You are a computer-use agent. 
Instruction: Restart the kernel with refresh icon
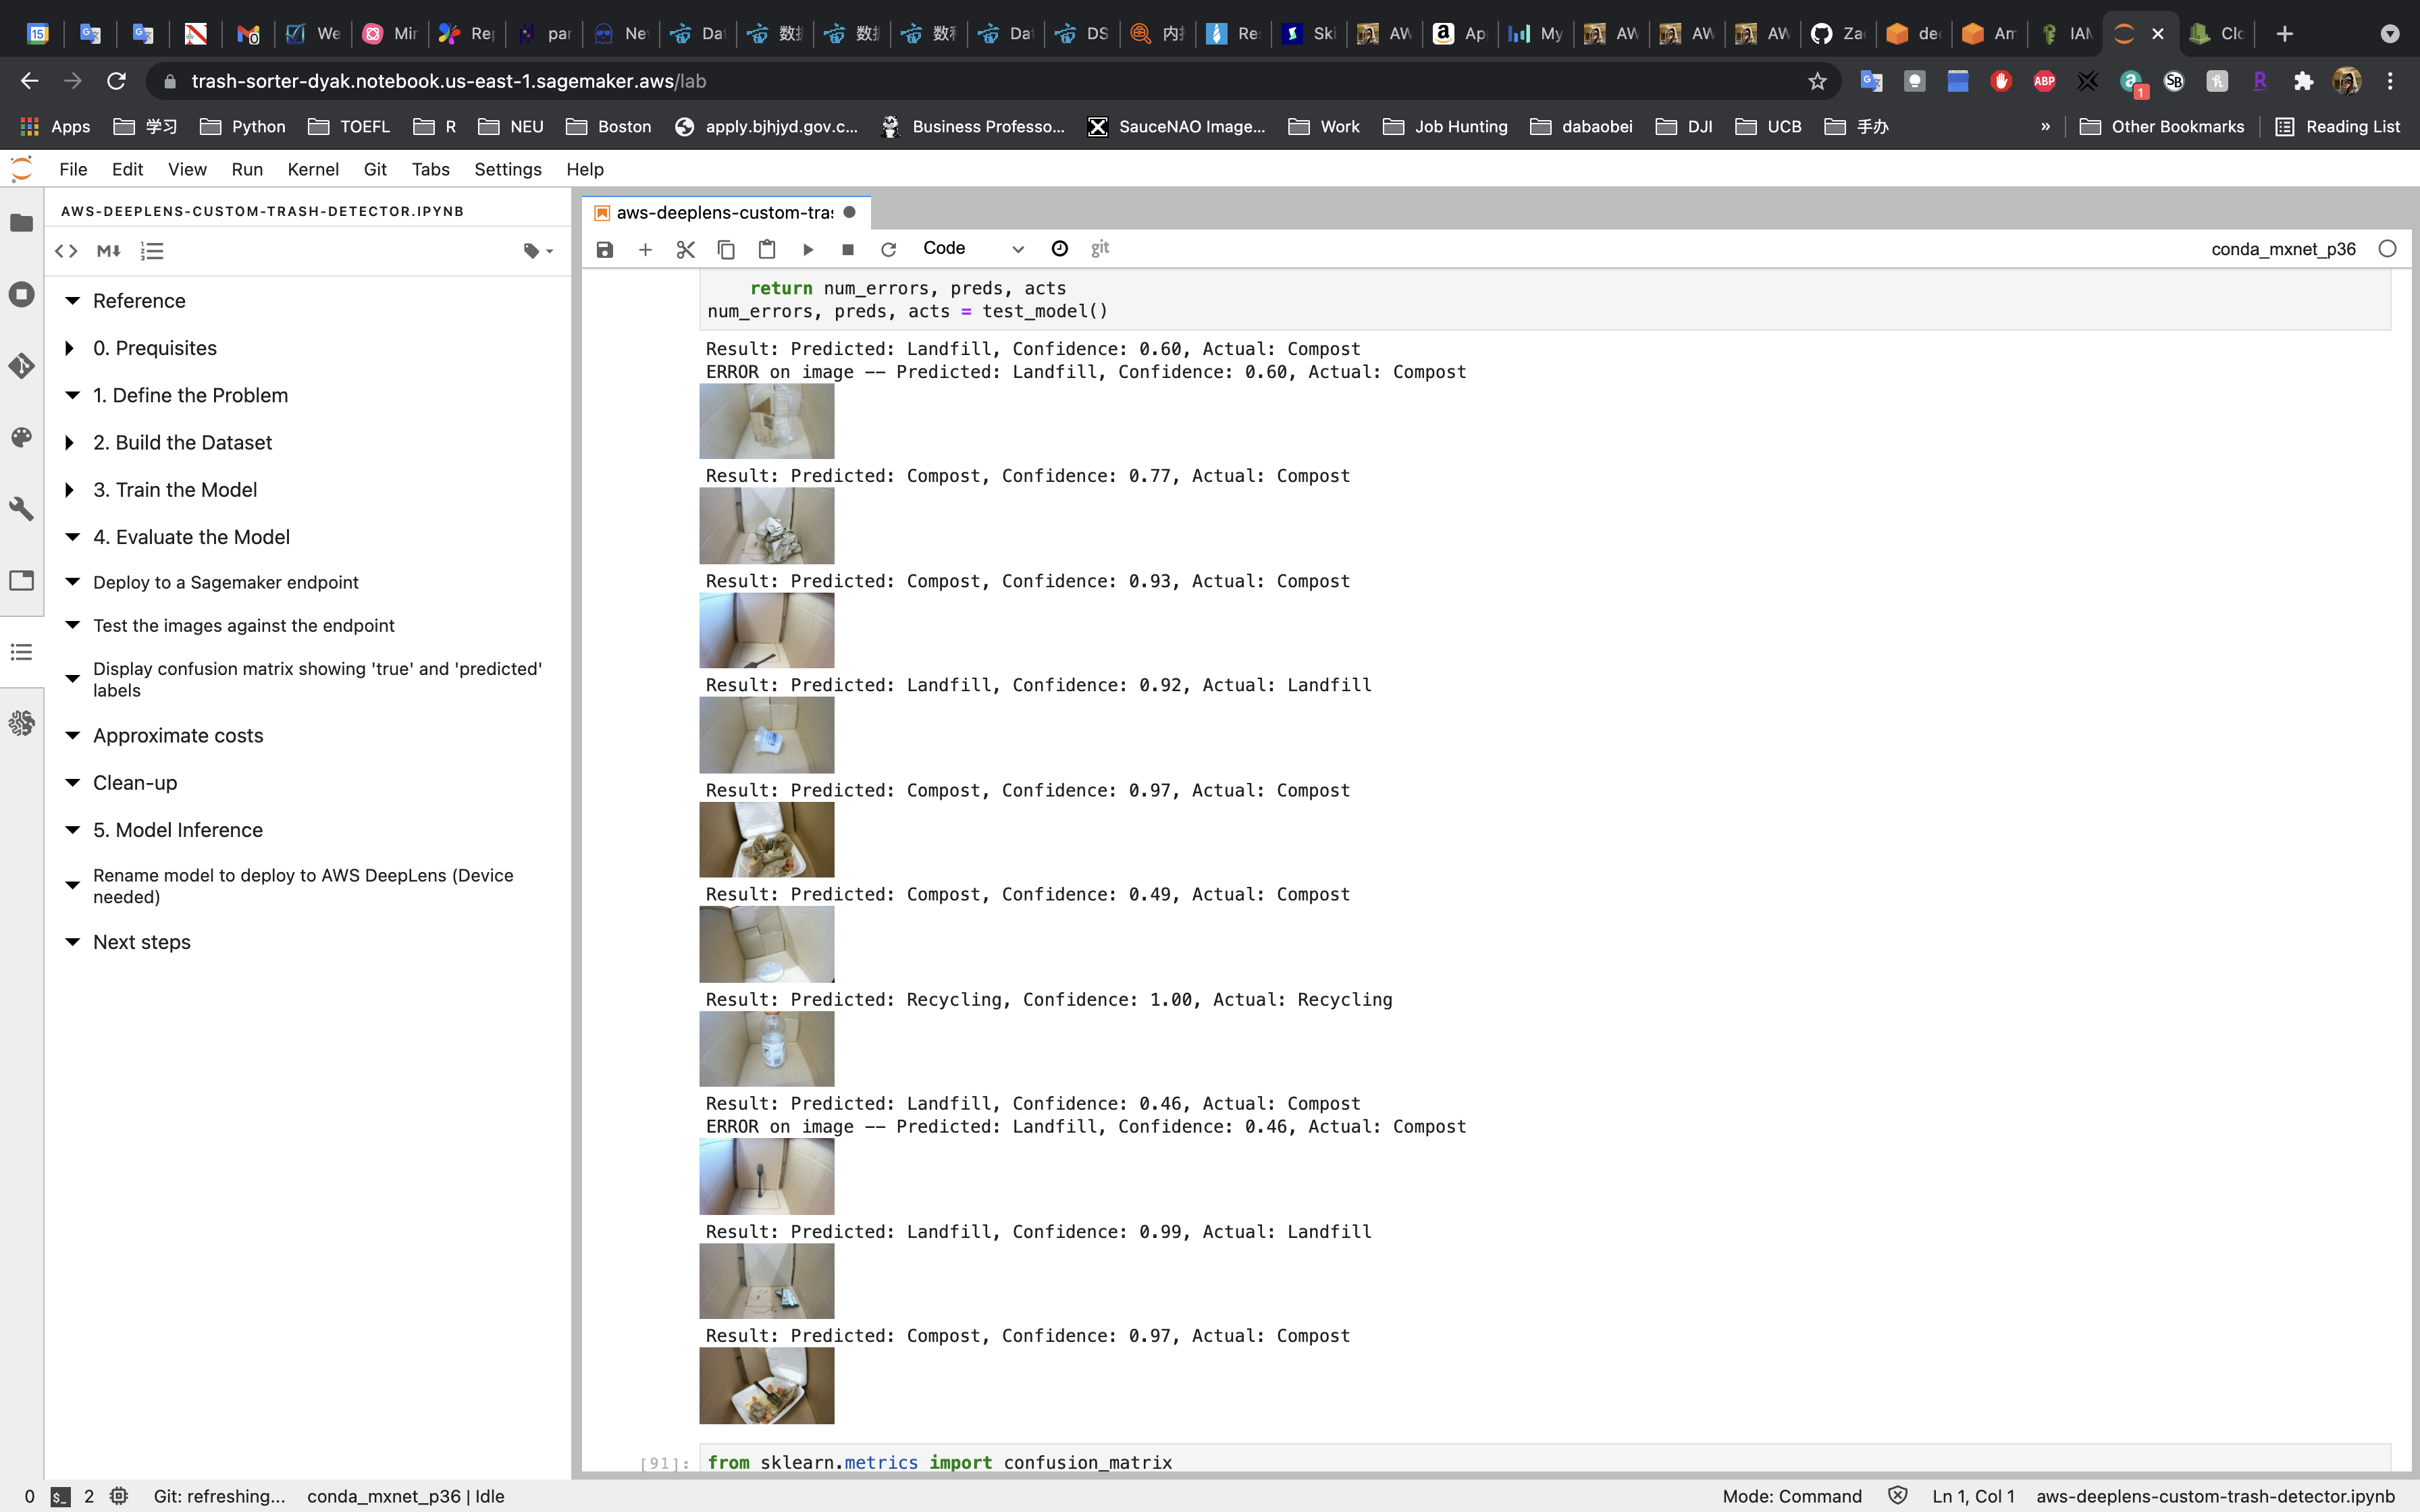pyautogui.click(x=888, y=249)
